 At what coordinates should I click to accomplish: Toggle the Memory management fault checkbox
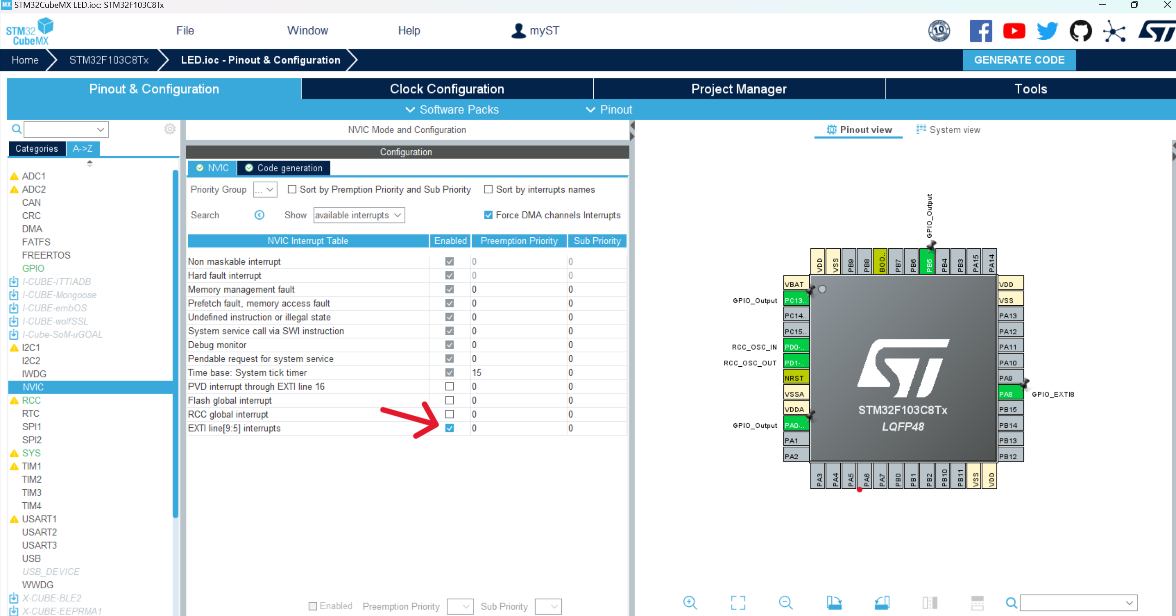pyautogui.click(x=449, y=289)
